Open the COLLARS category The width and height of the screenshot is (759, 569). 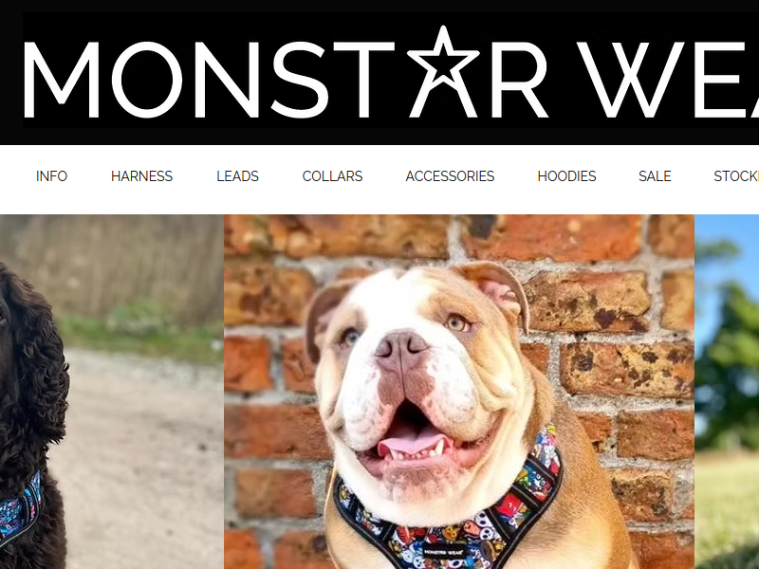[332, 176]
